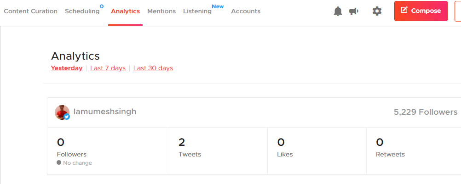This screenshot has height=184, width=461.
Task: Click the Retweets stat label
Action: pos(390,155)
